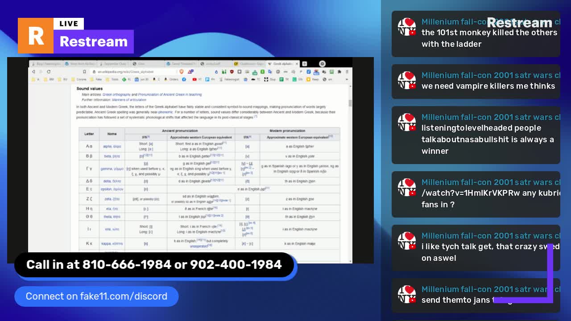Close the Greek alphabet tab

click(x=297, y=64)
